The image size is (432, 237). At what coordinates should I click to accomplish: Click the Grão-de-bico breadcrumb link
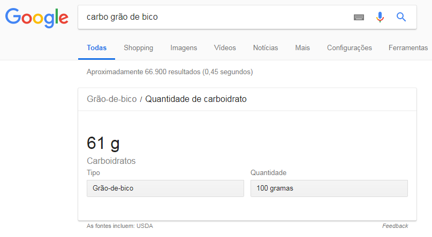tap(111, 99)
